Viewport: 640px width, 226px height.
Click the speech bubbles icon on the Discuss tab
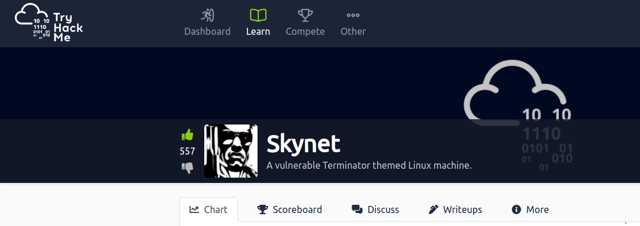(x=357, y=209)
